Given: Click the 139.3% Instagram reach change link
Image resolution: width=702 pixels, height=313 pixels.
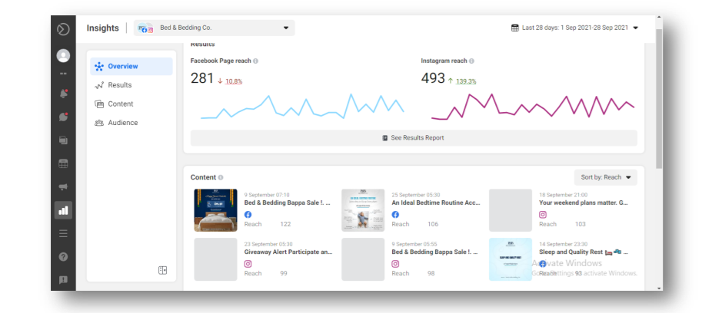Looking at the screenshot, I should coord(466,81).
